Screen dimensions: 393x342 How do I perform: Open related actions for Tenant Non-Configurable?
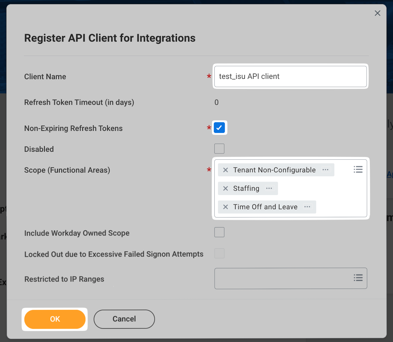pyautogui.click(x=325, y=170)
